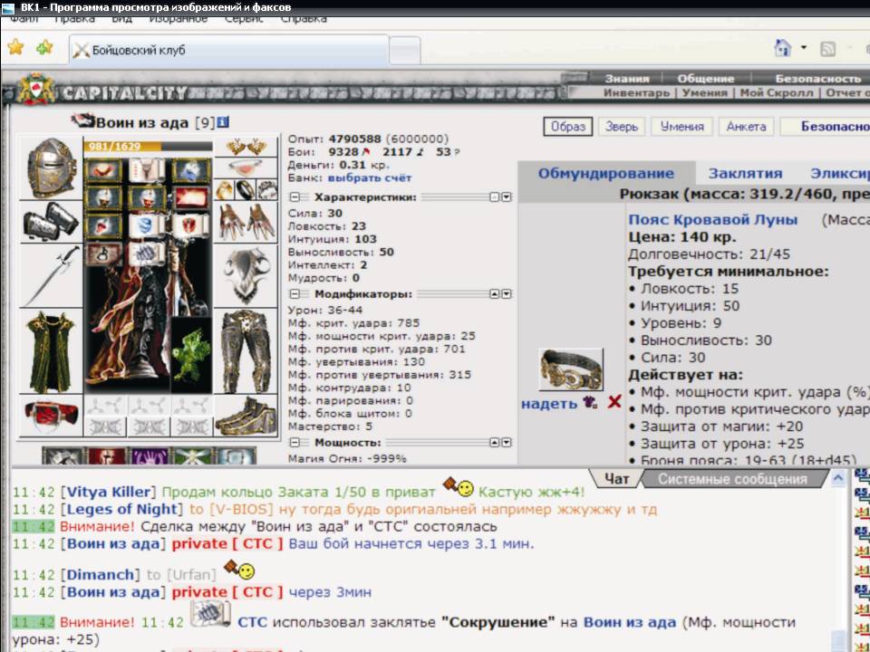870x652 pixels.
Task: Move Характеристики section up with arrow
Action: pos(495,197)
